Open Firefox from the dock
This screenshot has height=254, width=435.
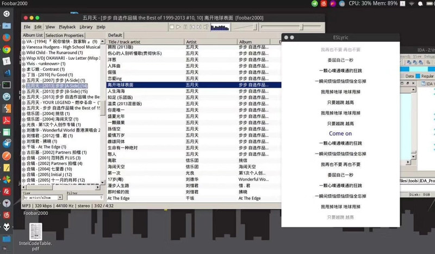[7, 37]
